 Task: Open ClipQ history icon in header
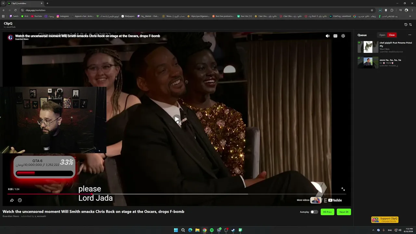click(x=406, y=24)
